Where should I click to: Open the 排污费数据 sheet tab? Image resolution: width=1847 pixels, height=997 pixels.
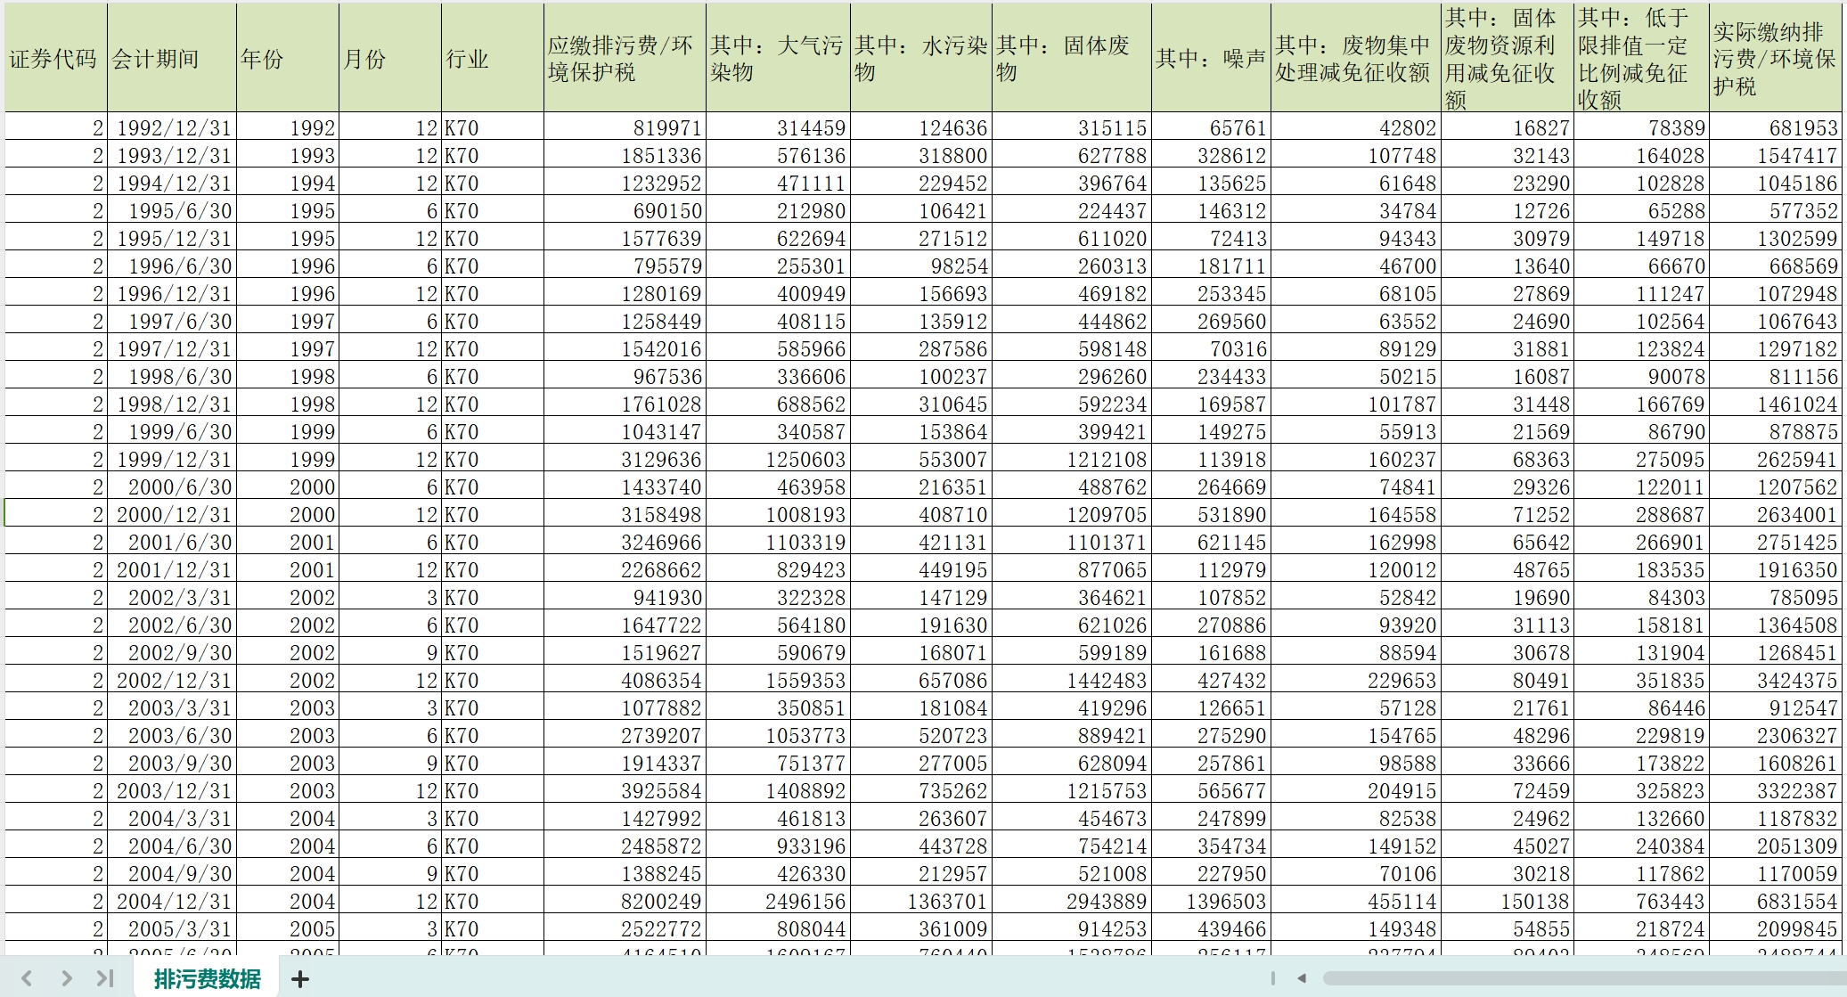pos(207,979)
